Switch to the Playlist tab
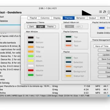The width and height of the screenshot is (110, 110). 33,18
